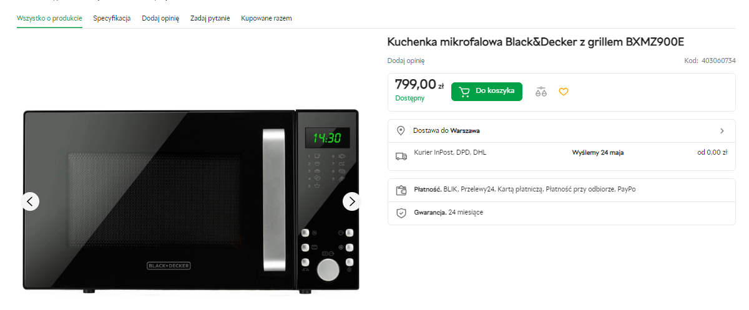This screenshot has width=749, height=310.
Task: Select the Zadaj pytanie tab
Action: (210, 18)
